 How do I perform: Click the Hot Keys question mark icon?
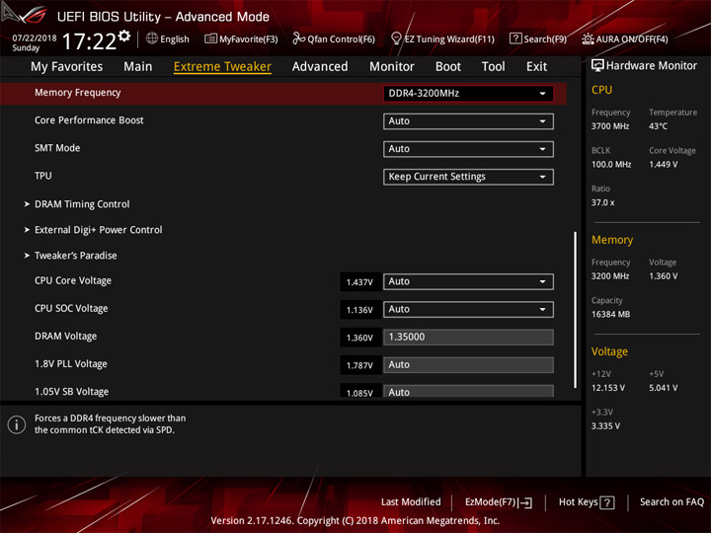tap(606, 502)
